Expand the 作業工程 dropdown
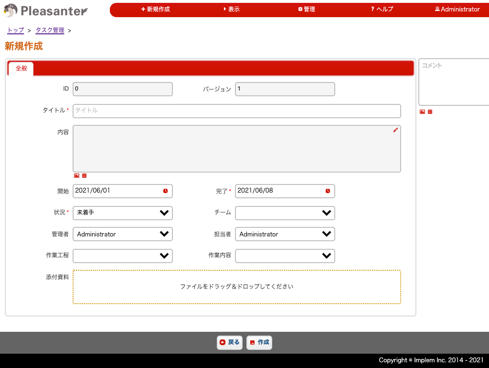Viewport: 489px width, 368px height. [123, 256]
